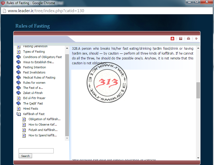Click tree panel scrollbar down arrow
The width and height of the screenshot is (214, 165).
coord(67,138)
